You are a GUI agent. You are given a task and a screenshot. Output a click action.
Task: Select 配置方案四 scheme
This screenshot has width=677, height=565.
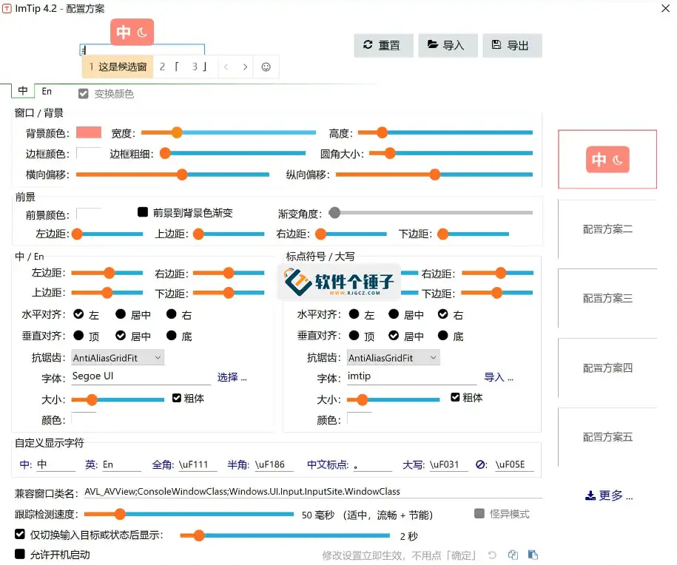(607, 368)
